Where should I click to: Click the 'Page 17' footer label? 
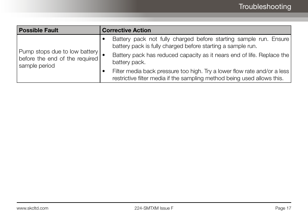pyautogui.click(x=283, y=208)
